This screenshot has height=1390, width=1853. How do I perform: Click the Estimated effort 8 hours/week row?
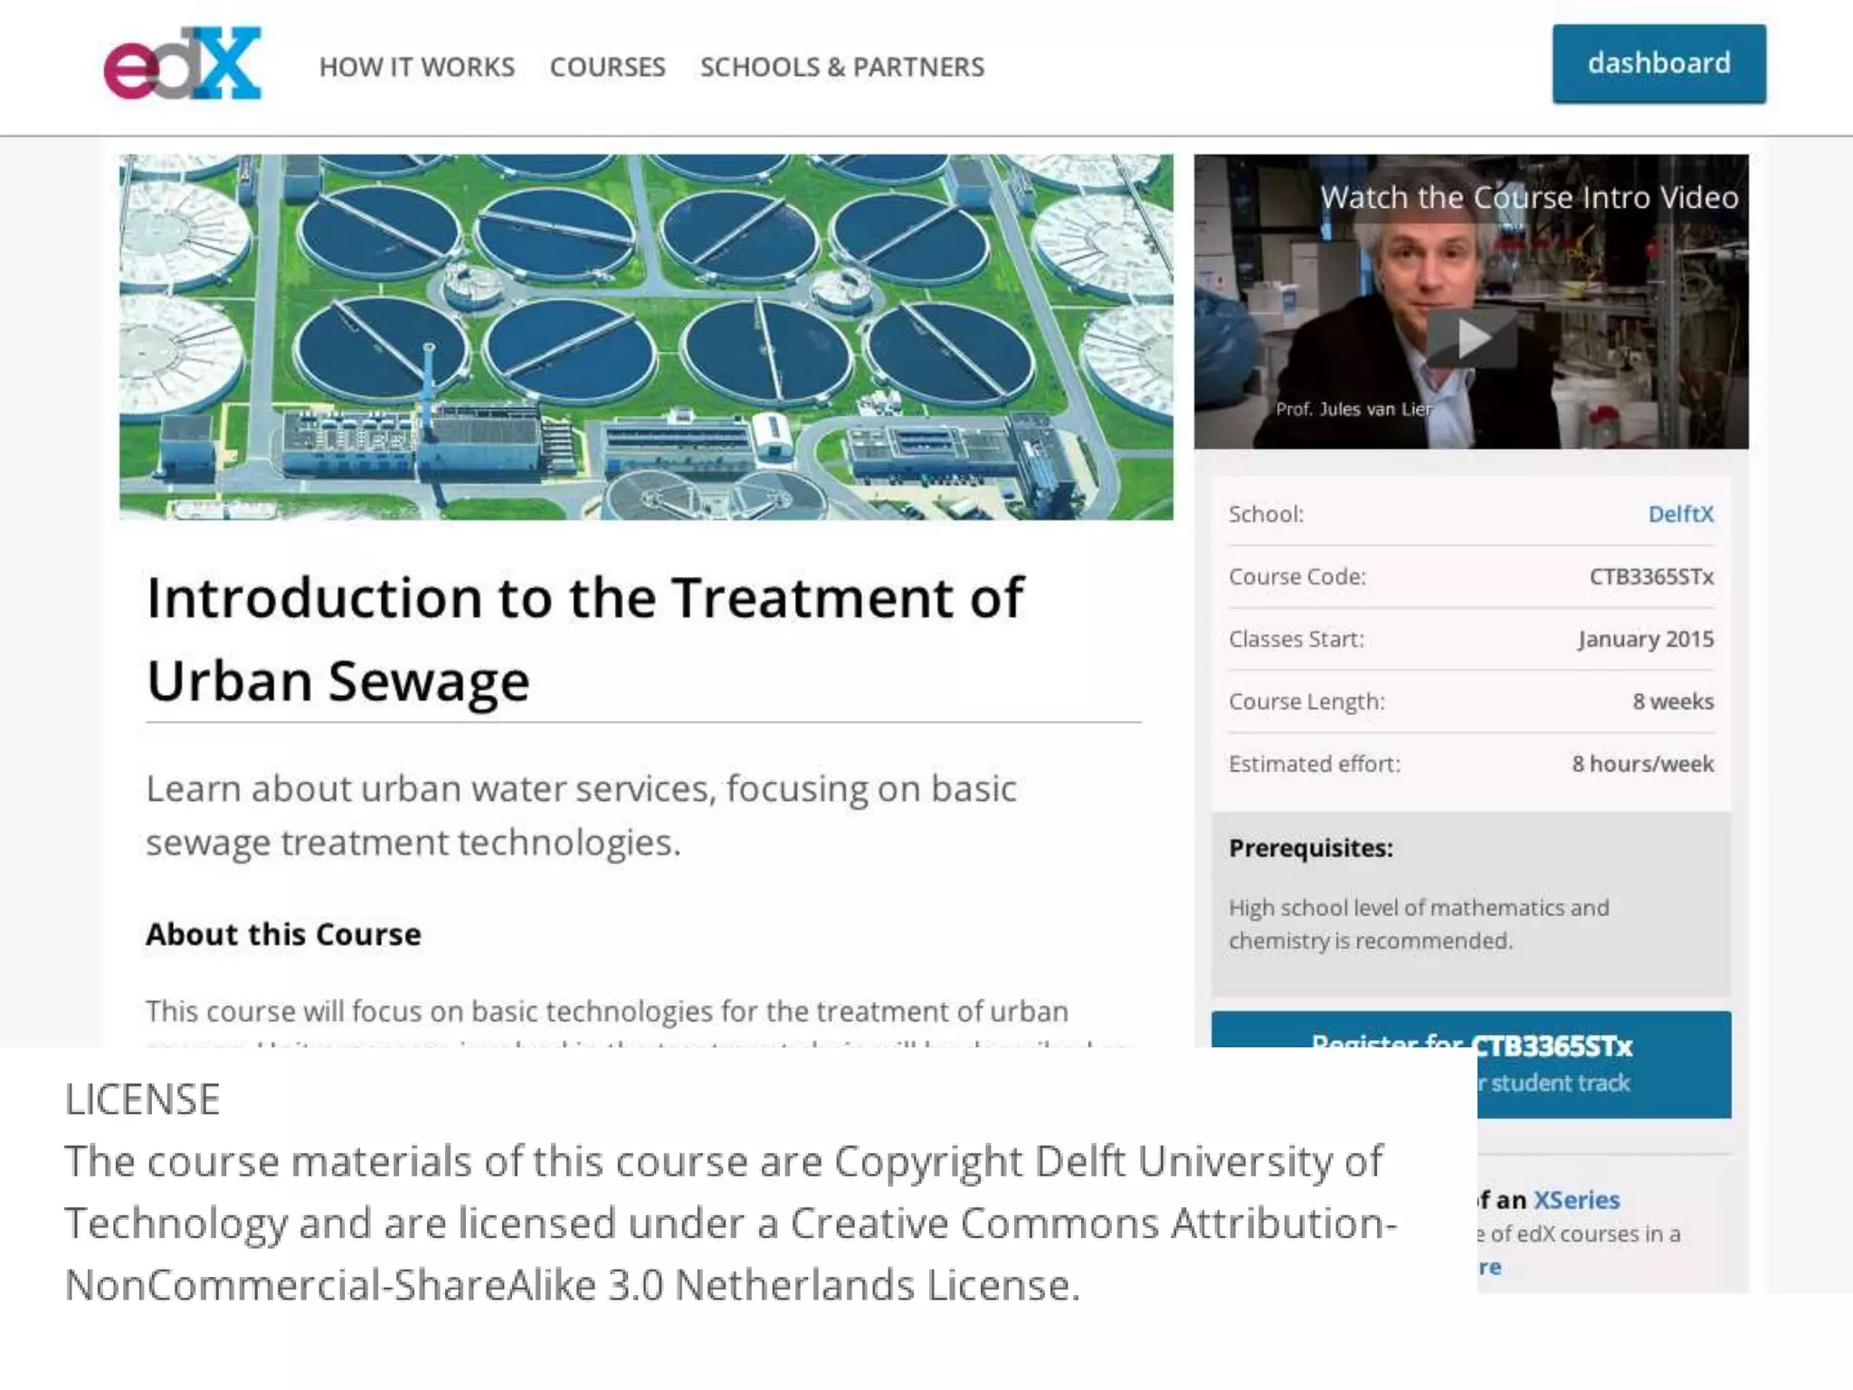tap(1470, 764)
